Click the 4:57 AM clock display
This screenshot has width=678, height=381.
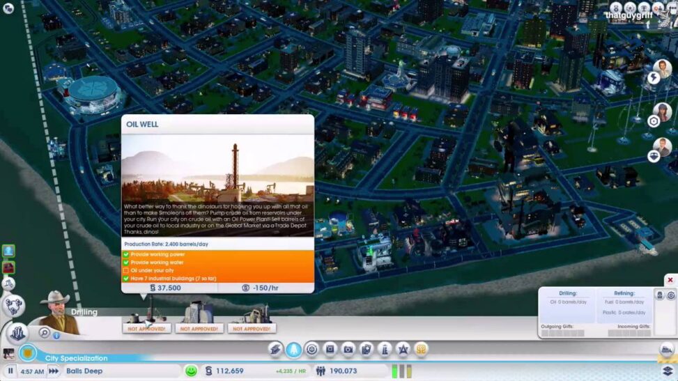(x=32, y=371)
